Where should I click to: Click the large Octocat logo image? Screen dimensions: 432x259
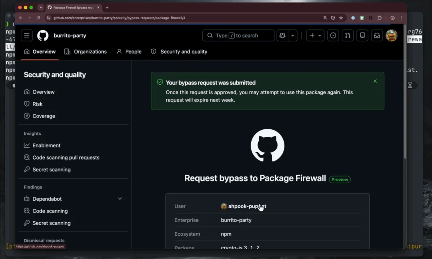267,146
